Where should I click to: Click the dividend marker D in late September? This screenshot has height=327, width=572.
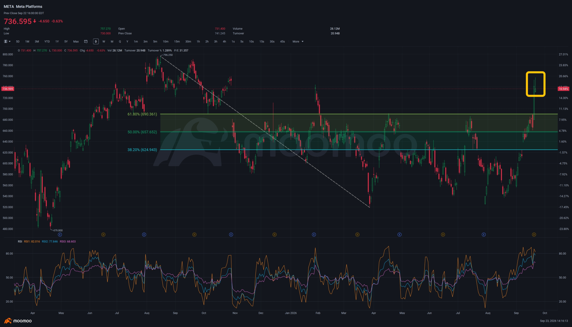pyautogui.click(x=534, y=234)
